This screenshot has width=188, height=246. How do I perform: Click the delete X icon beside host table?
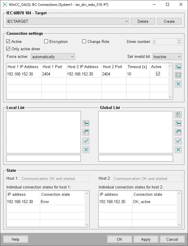(x=178, y=84)
